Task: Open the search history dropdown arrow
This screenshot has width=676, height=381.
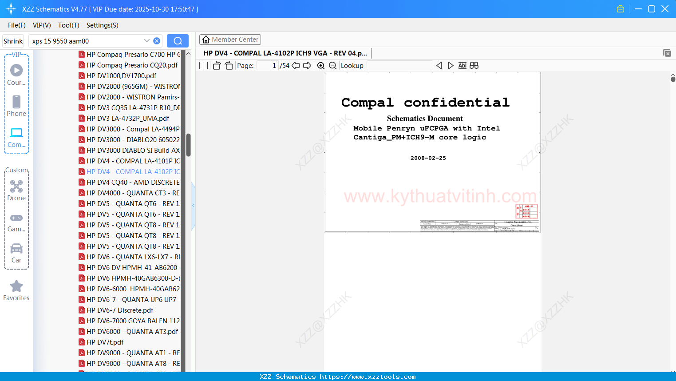Action: (147, 41)
